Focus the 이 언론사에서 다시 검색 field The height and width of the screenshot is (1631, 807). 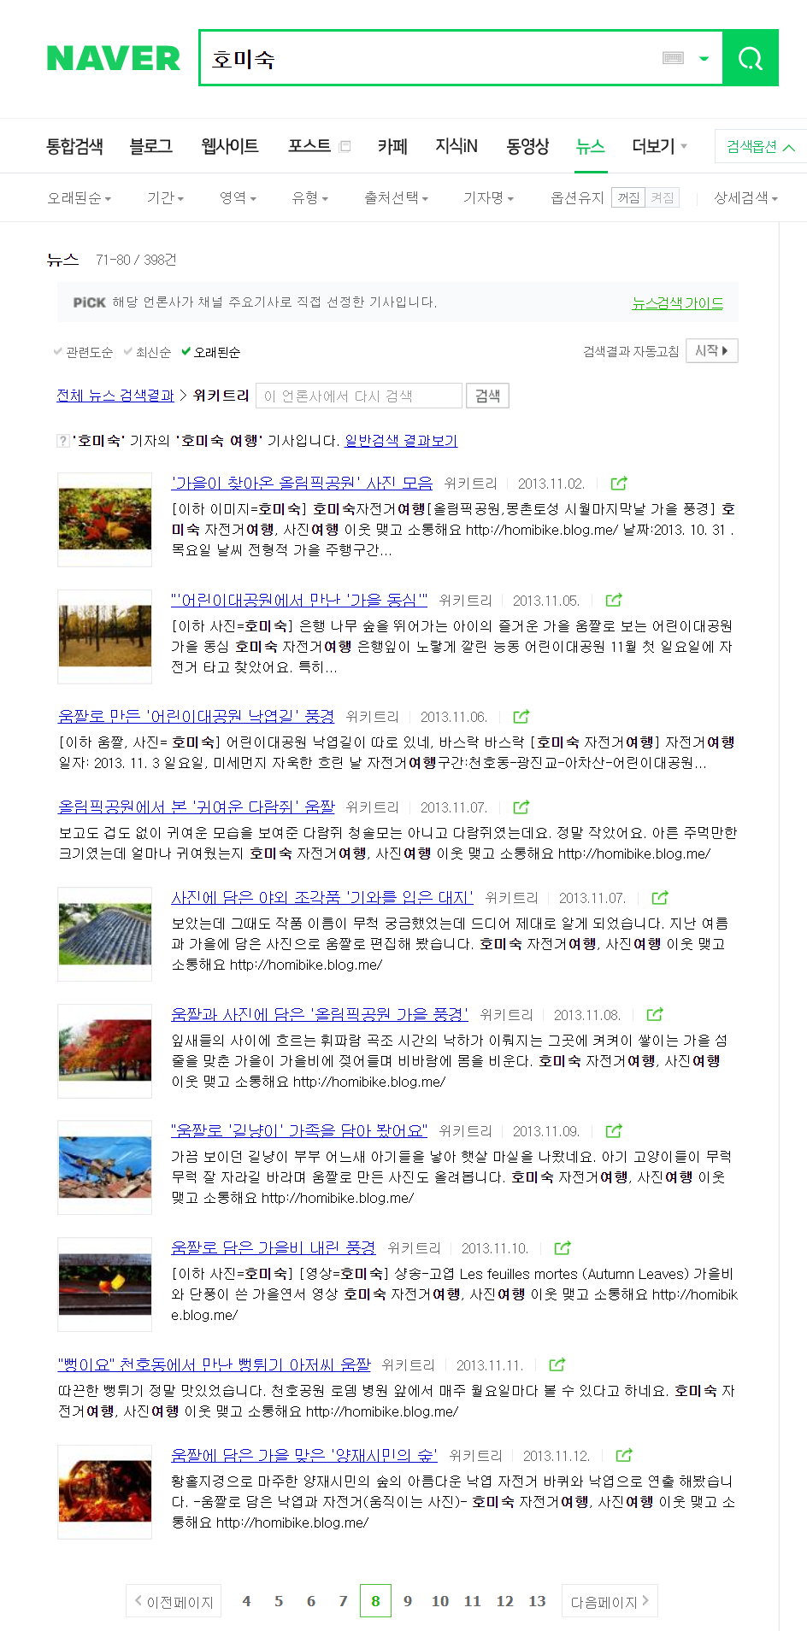click(359, 396)
